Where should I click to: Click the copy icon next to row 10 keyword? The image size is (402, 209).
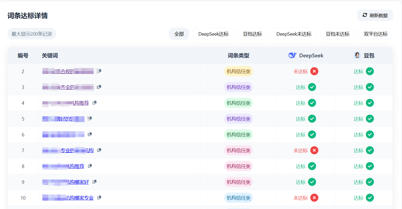pos(99,198)
